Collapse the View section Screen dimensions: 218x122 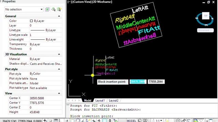point(59,94)
